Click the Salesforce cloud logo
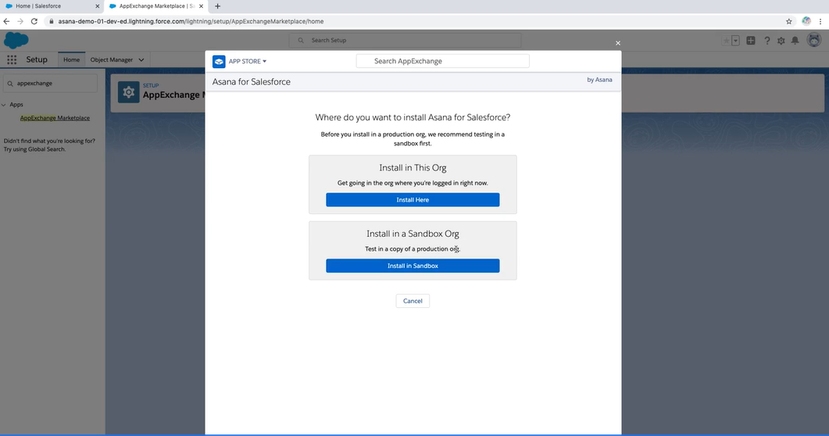Image resolution: width=829 pixels, height=436 pixels. pos(16,40)
